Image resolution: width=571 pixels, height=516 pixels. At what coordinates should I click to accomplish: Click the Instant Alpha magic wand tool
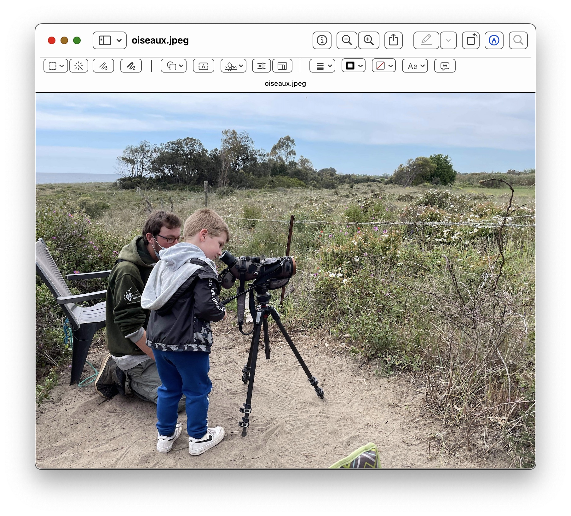(79, 66)
